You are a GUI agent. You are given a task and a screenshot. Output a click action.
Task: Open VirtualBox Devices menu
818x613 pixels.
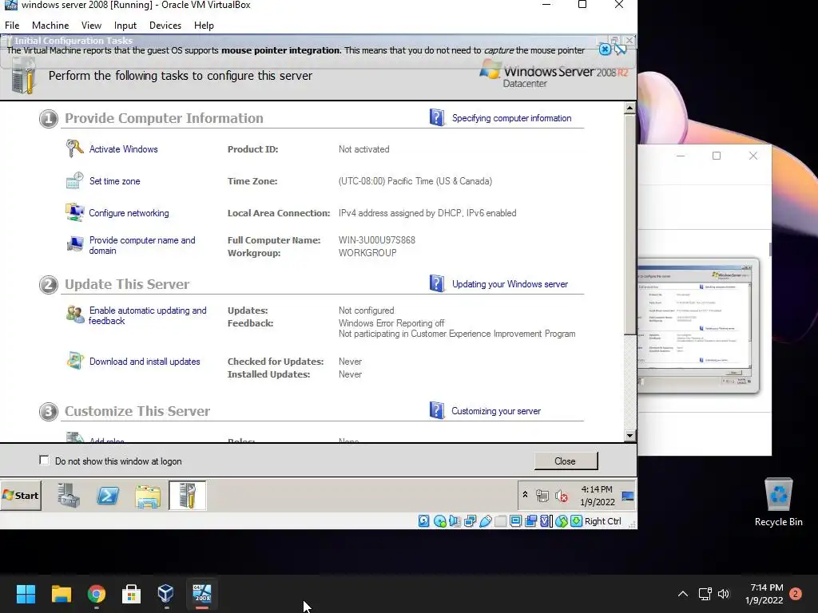pyautogui.click(x=165, y=25)
